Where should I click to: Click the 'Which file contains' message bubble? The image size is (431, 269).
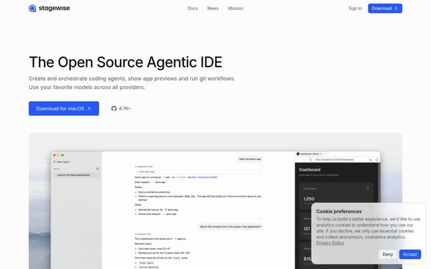coord(230,227)
